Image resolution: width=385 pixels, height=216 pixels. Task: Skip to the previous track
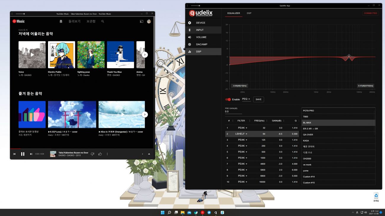[14, 154]
